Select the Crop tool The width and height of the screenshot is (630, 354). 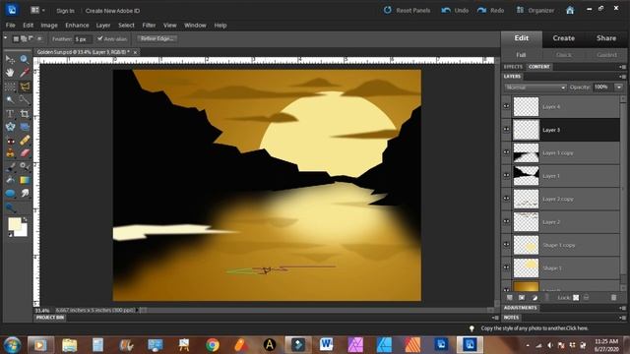click(25, 114)
